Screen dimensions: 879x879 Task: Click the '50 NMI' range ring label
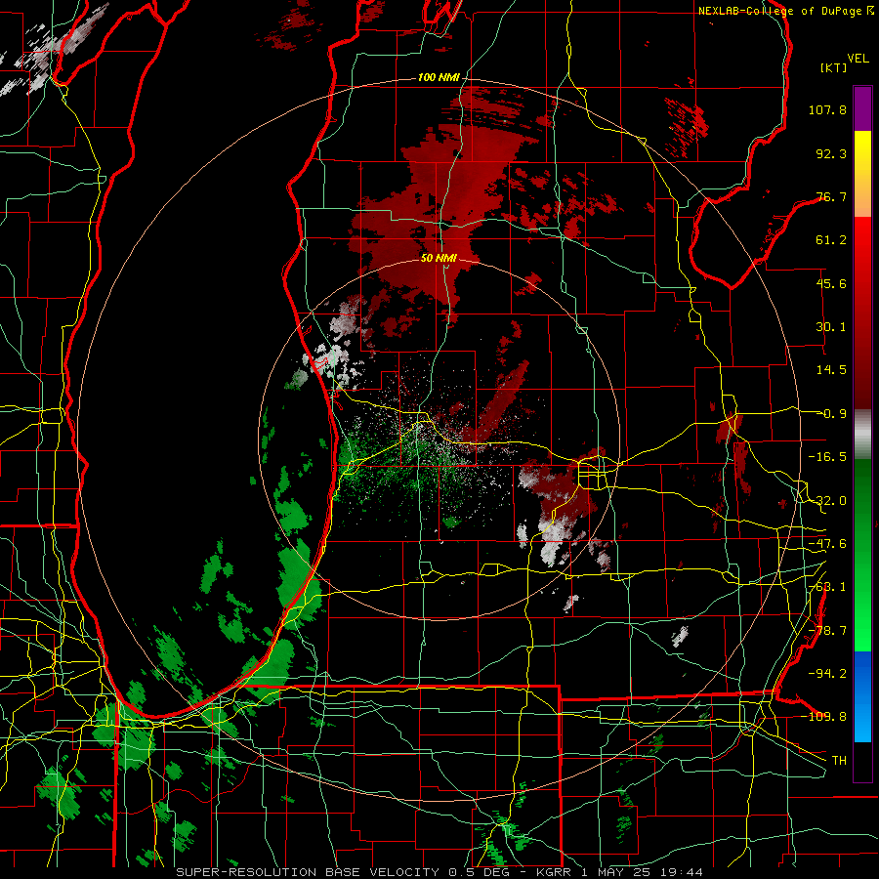439,258
